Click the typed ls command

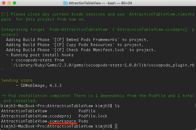tap(117, 106)
